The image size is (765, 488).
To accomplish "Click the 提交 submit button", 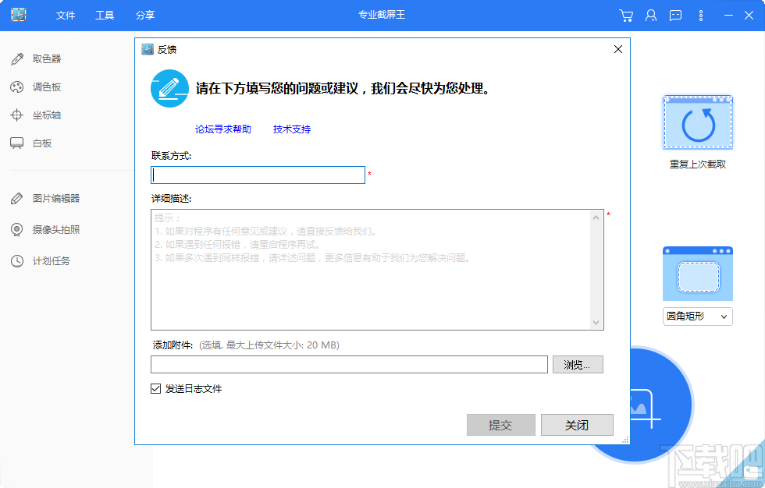I will (500, 424).
